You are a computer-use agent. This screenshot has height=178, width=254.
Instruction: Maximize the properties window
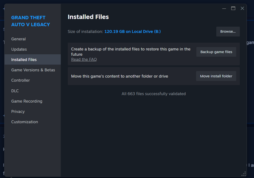[233, 8]
